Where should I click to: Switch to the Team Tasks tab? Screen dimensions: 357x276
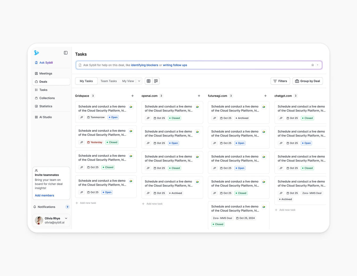coord(109,81)
